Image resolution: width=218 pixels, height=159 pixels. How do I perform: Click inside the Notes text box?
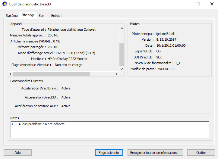[x=110, y=129]
